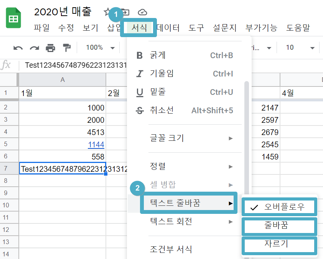
Task: Select the 오버플로우 wrapping option
Action: pos(280,207)
